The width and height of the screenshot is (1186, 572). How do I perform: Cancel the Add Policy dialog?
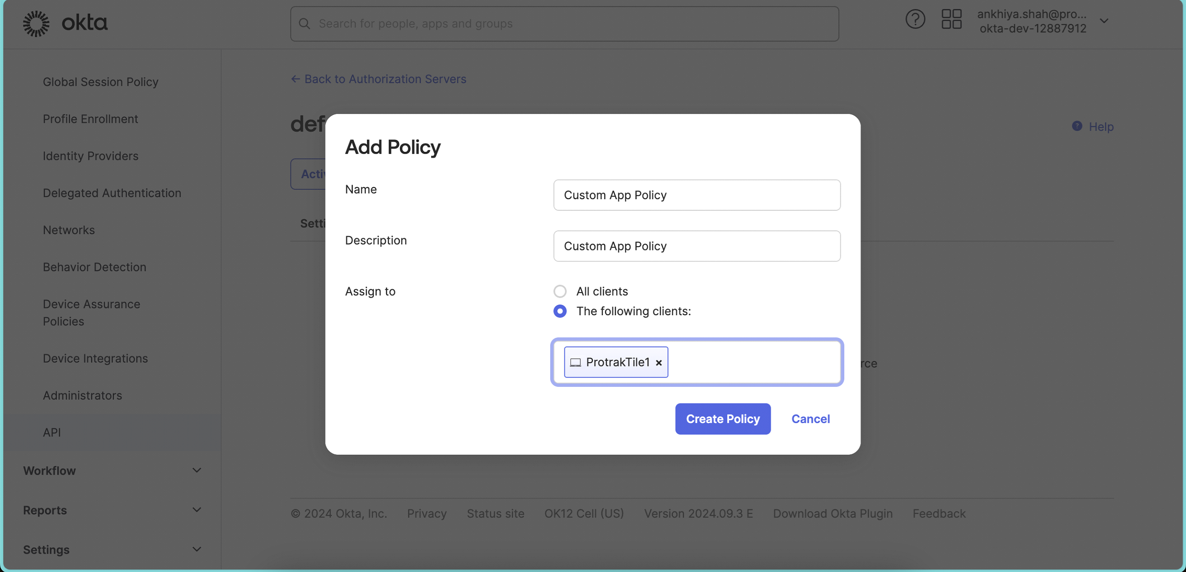(x=810, y=418)
